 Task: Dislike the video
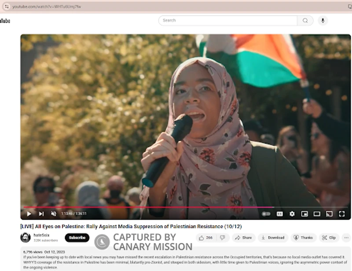223,238
